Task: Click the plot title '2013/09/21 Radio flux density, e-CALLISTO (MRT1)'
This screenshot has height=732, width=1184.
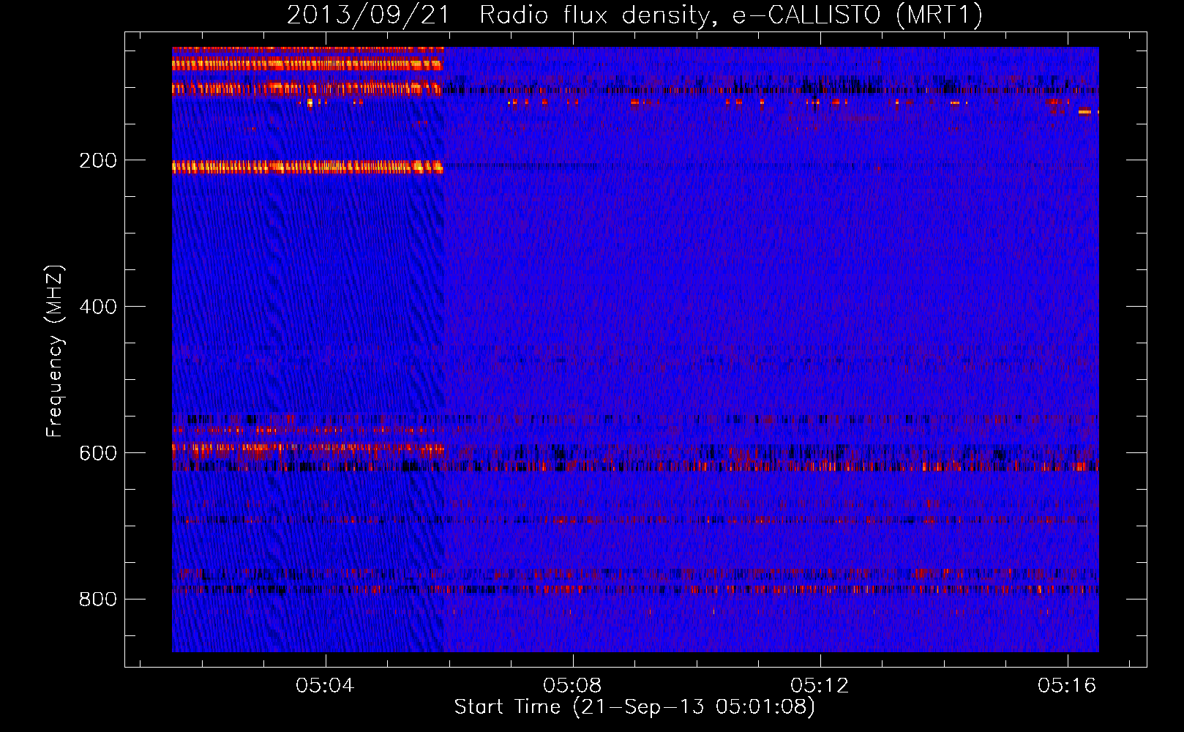Action: 634,15
